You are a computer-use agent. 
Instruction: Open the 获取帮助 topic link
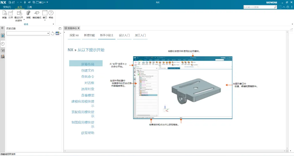(x=88, y=133)
